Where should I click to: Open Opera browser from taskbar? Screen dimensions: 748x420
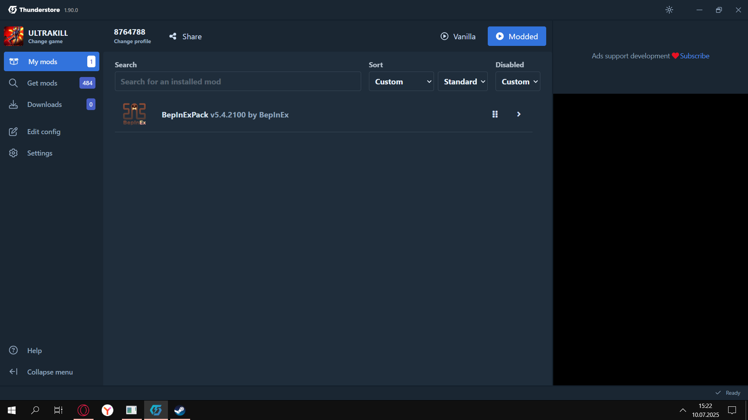[83, 410]
